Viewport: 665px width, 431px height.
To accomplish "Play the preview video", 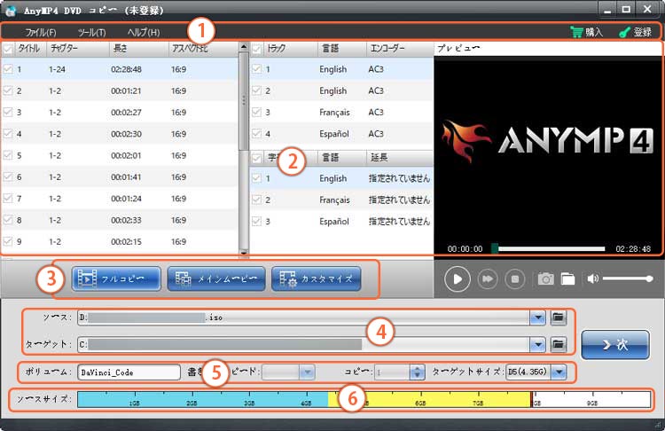I will pos(458,278).
